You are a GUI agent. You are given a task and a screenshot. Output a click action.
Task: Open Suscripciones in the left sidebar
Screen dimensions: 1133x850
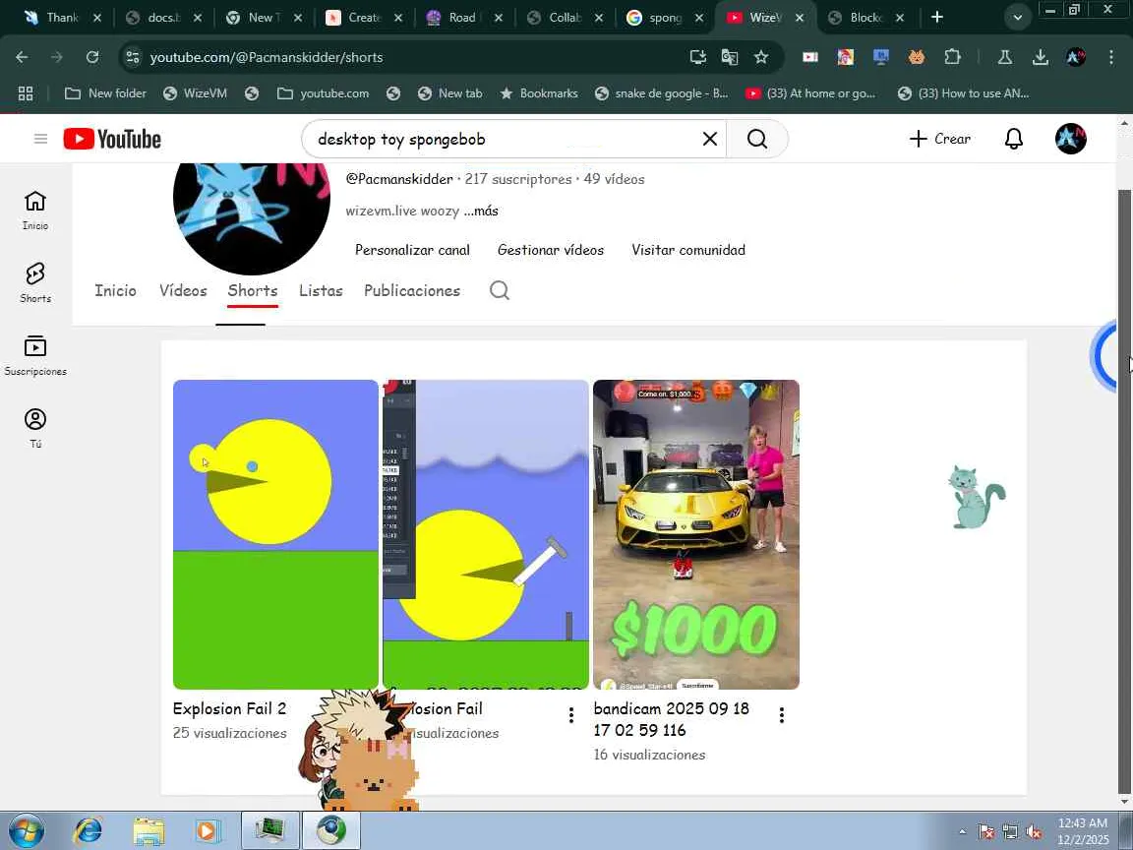[x=34, y=355]
